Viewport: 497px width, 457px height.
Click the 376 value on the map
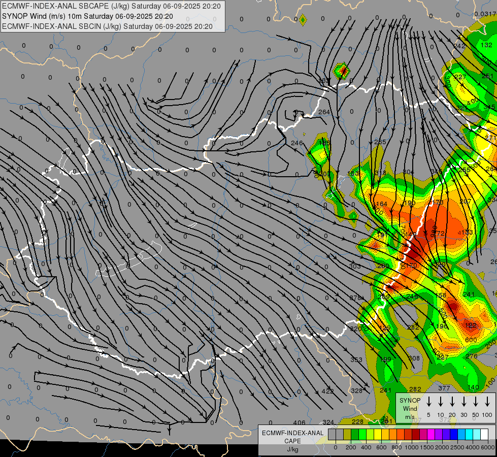point(355,298)
